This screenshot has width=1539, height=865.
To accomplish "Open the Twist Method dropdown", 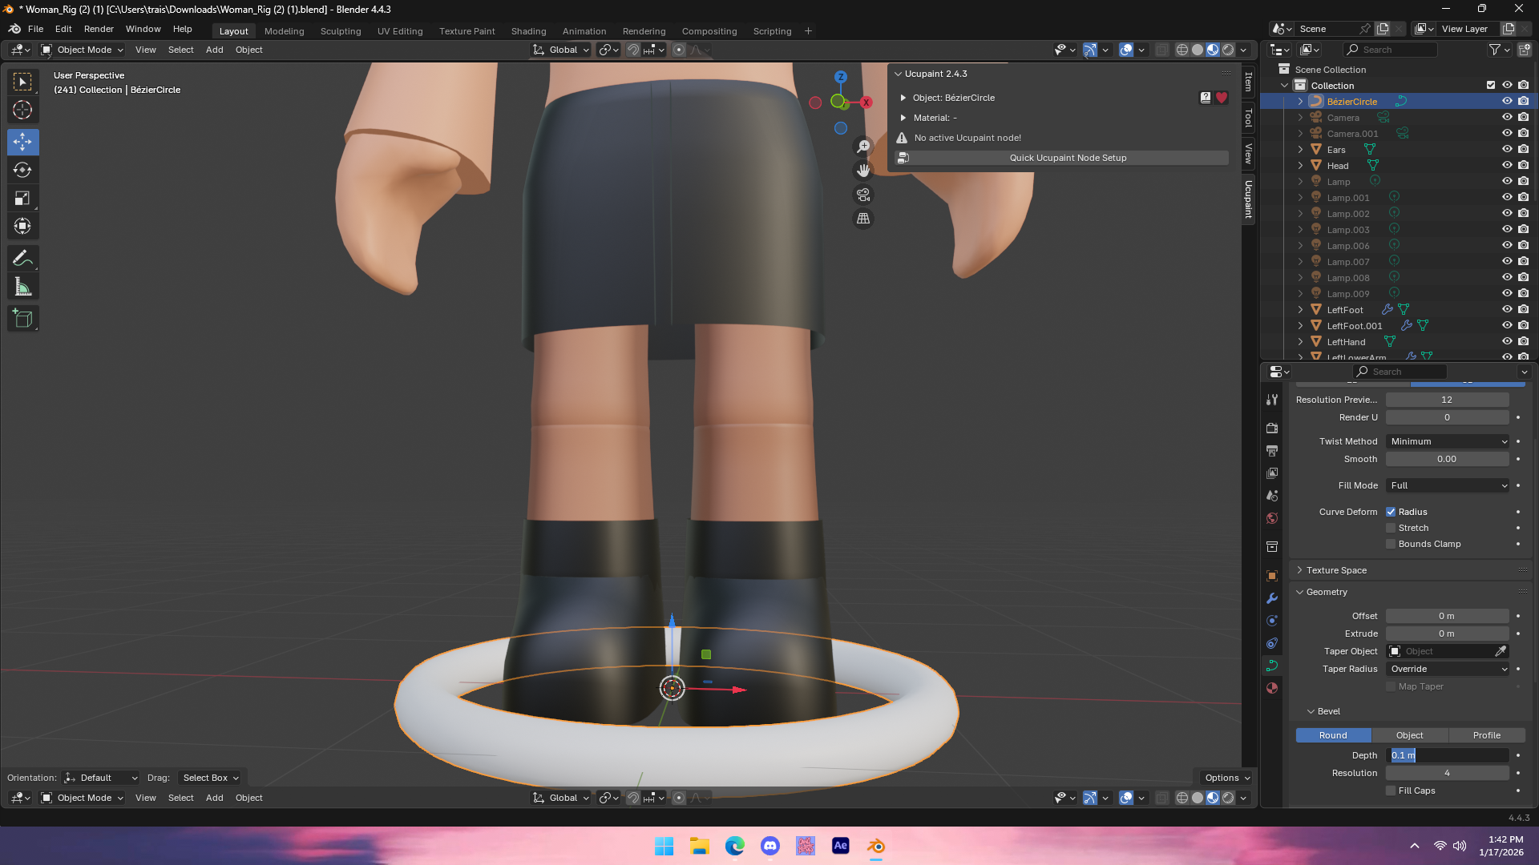I will (x=1448, y=441).
